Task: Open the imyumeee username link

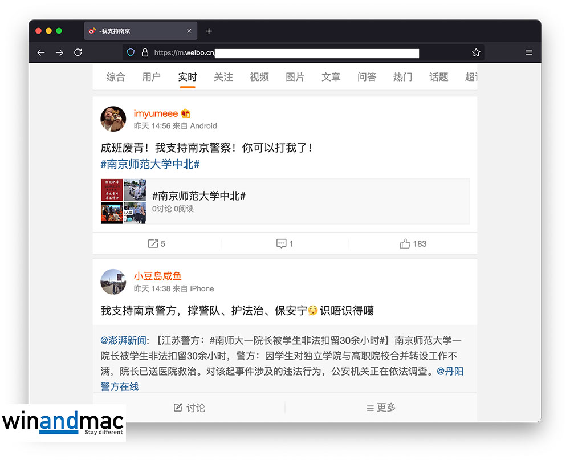Action: tap(156, 113)
